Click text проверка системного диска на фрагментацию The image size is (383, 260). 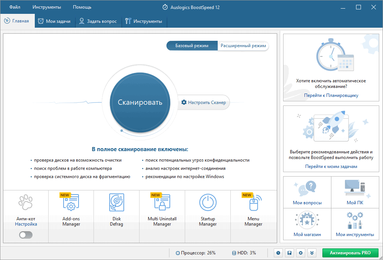coord(82,177)
